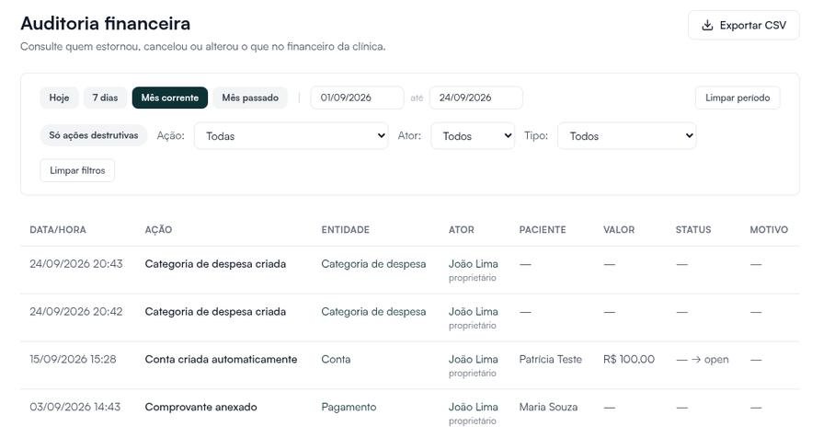Click the Limpar filtros button
This screenshot has width=835, height=438.
pyautogui.click(x=77, y=170)
